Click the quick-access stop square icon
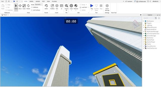161x90 pixels. tap(17, 1)
